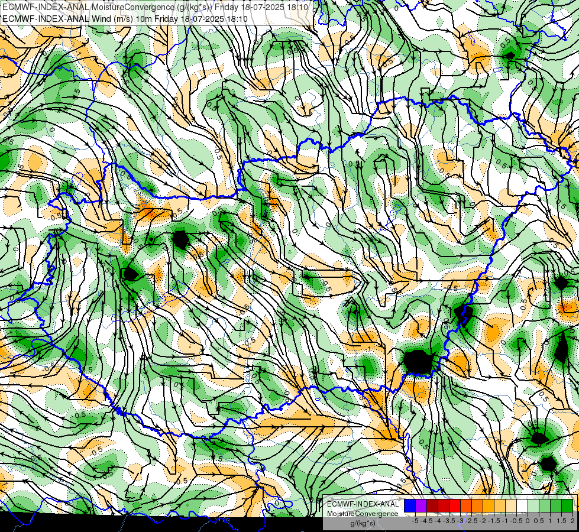The width and height of the screenshot is (579, 532).
Task: Click the -4.5 legend scale value
Action: coord(426,521)
